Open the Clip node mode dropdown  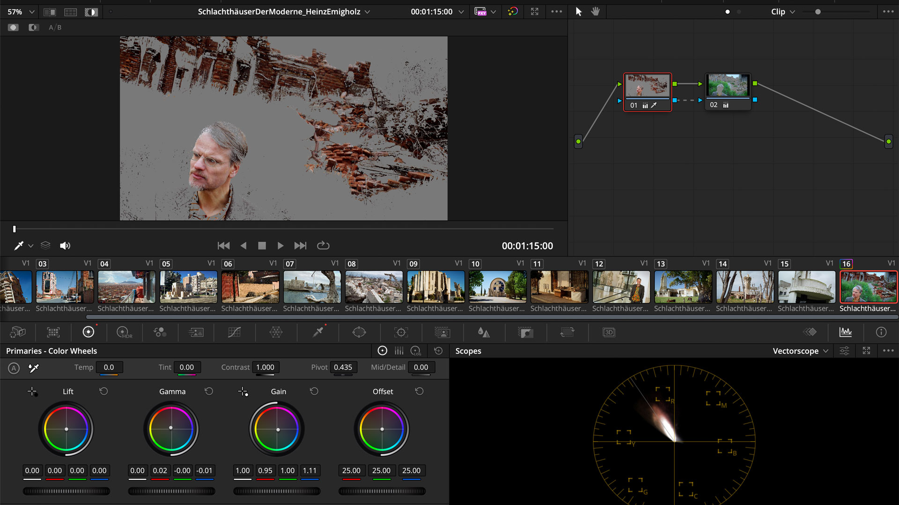[x=783, y=12]
